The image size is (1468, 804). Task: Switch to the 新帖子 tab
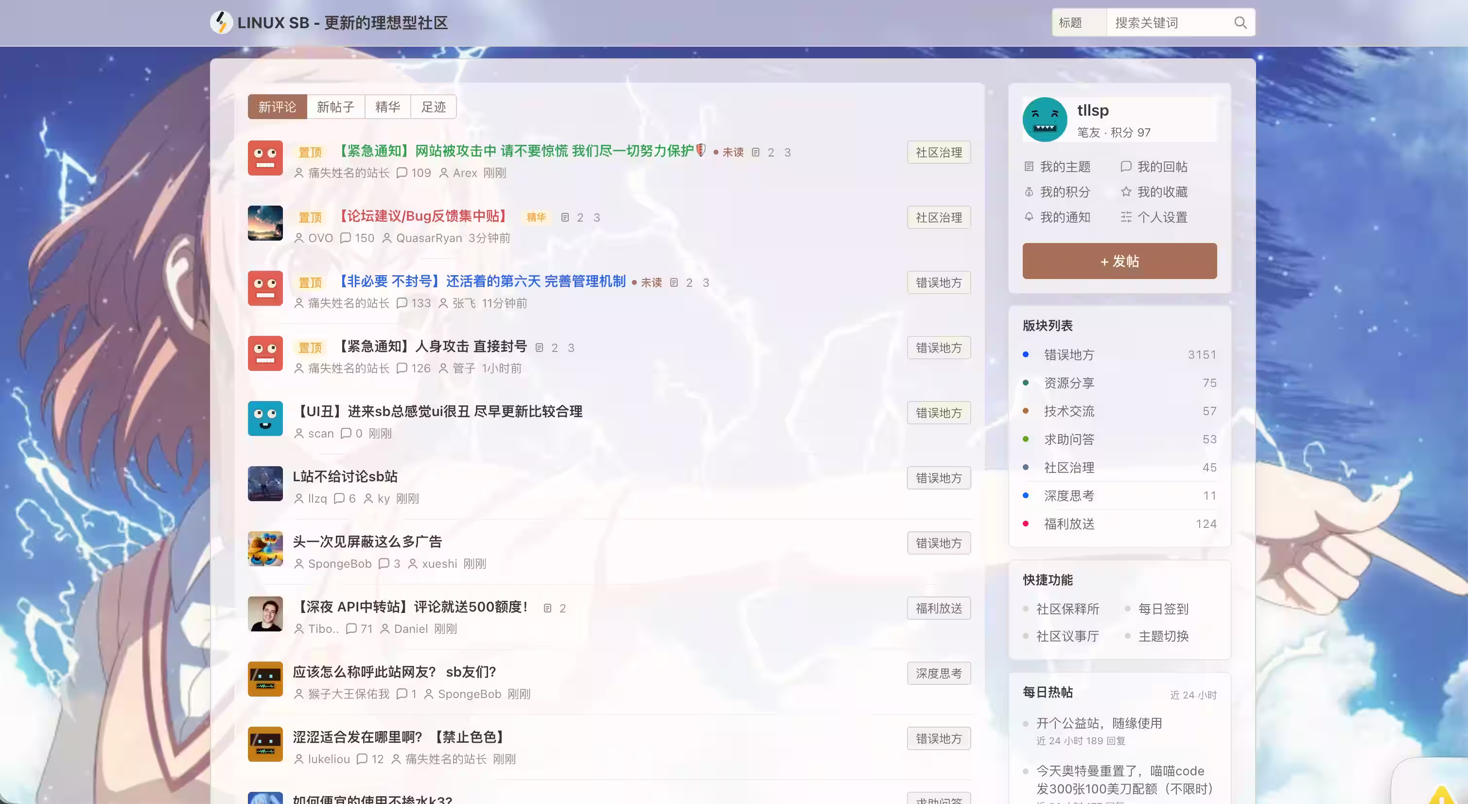pyautogui.click(x=335, y=106)
